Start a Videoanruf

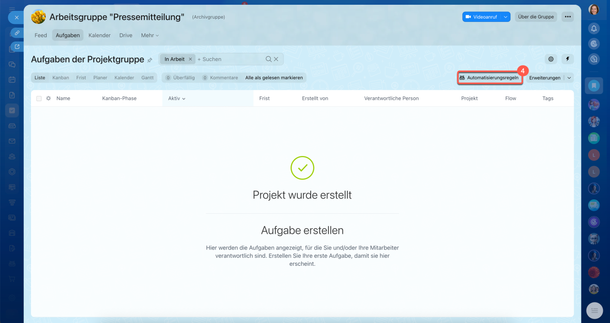coord(481,17)
